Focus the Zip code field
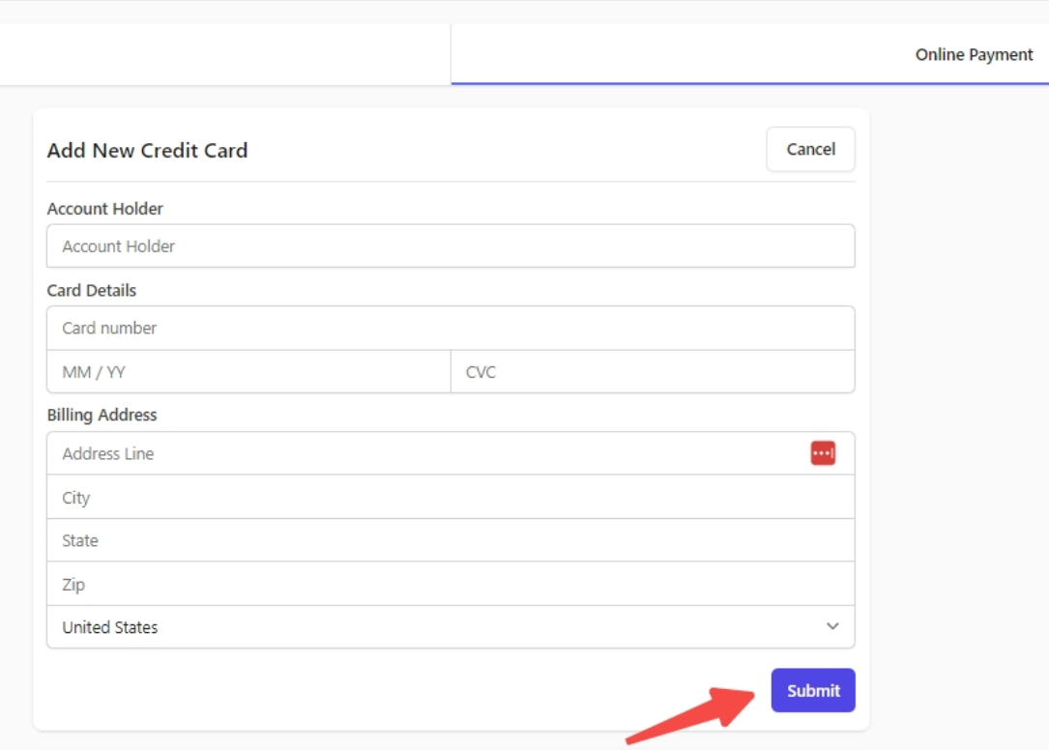 [x=451, y=584]
